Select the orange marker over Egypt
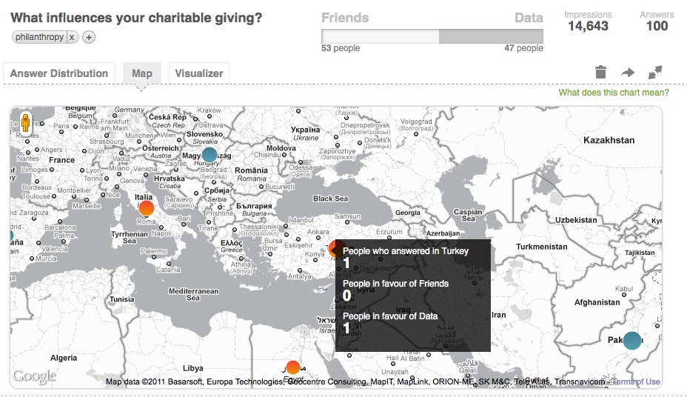 pyautogui.click(x=292, y=367)
